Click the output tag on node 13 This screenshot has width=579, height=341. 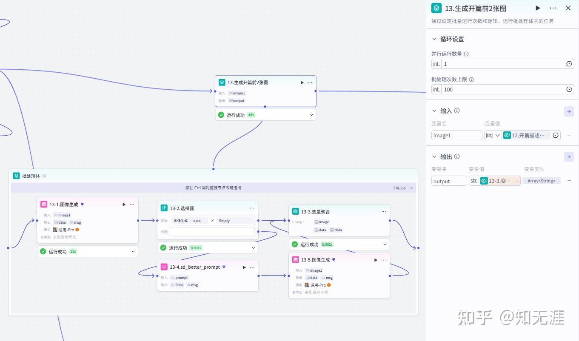[x=237, y=101]
